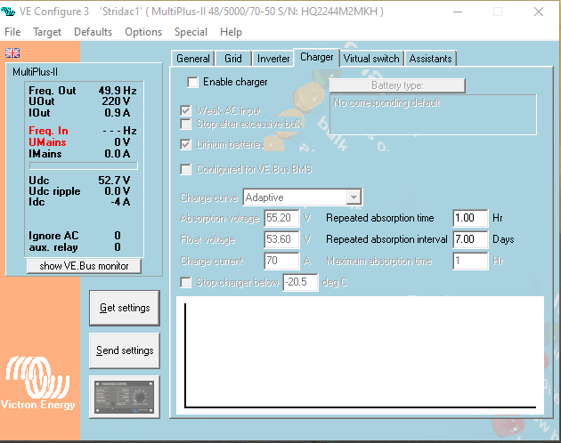561x443 pixels.
Task: Click the Get settings button
Action: coord(125,308)
